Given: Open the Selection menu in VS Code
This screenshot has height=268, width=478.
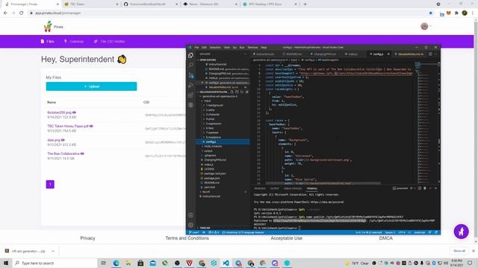Looking at the screenshot, I should tap(215, 48).
